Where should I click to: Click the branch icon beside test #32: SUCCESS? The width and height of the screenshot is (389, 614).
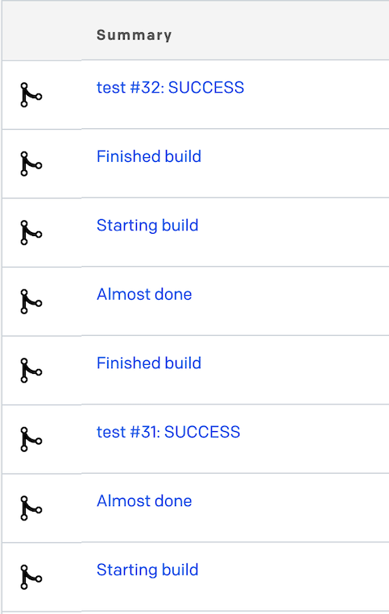(31, 95)
